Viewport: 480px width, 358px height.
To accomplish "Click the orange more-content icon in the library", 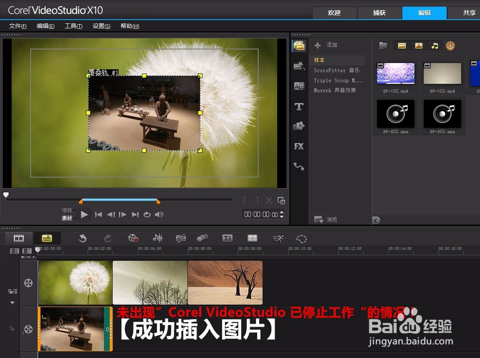I will point(450,46).
